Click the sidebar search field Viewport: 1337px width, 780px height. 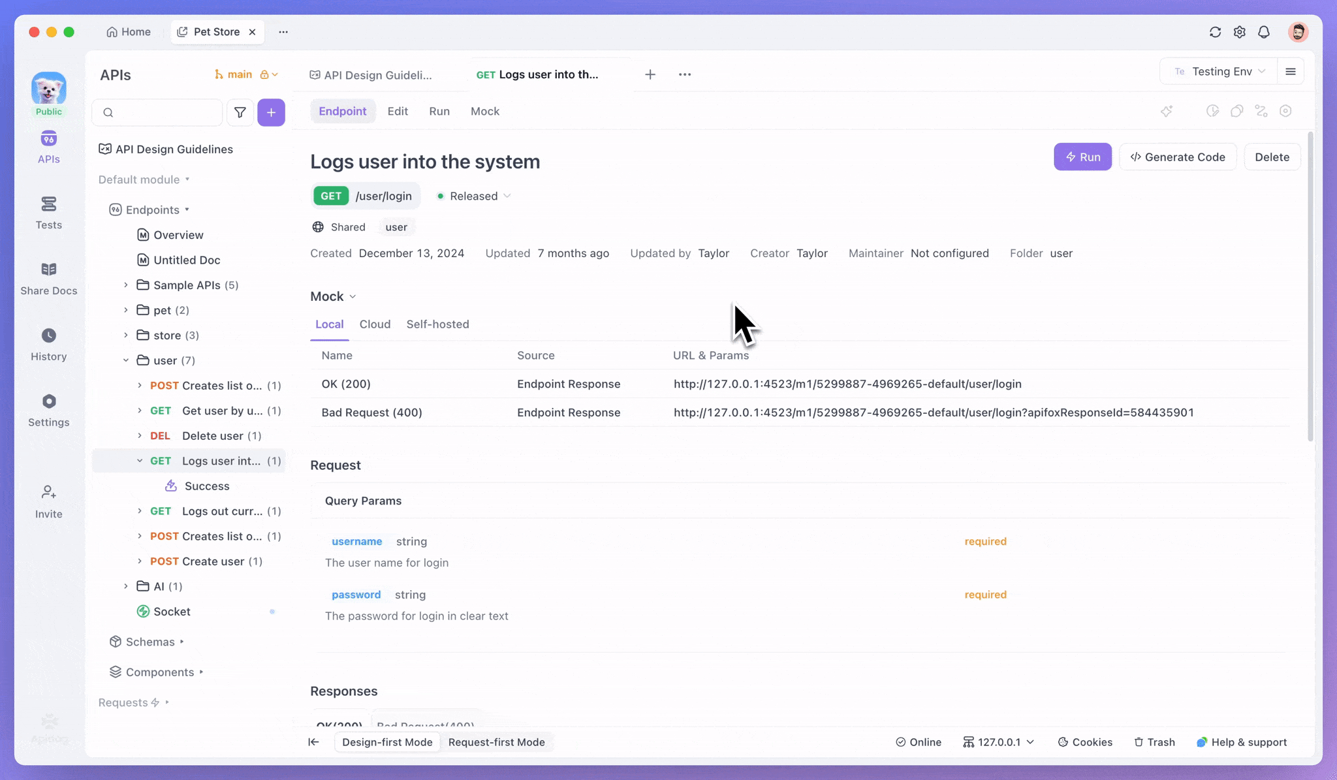pyautogui.click(x=157, y=112)
